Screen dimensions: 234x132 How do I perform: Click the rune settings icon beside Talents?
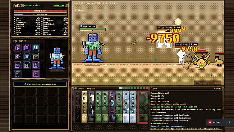tap(66, 5)
